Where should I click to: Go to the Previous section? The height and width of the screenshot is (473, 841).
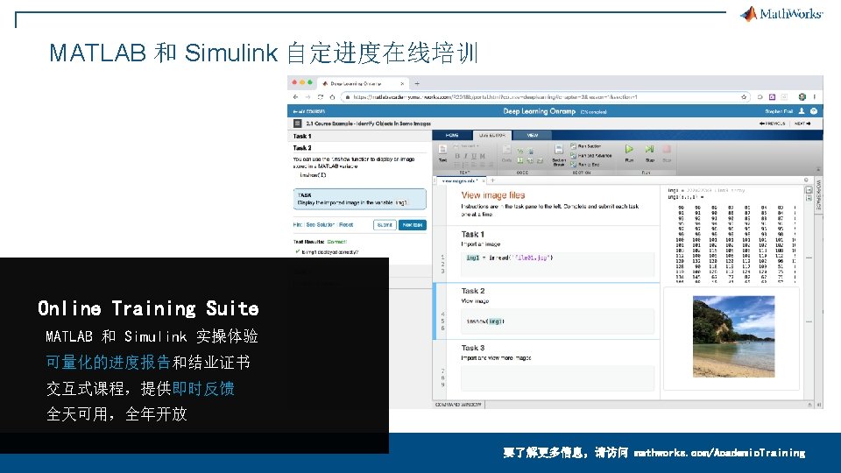tap(773, 124)
